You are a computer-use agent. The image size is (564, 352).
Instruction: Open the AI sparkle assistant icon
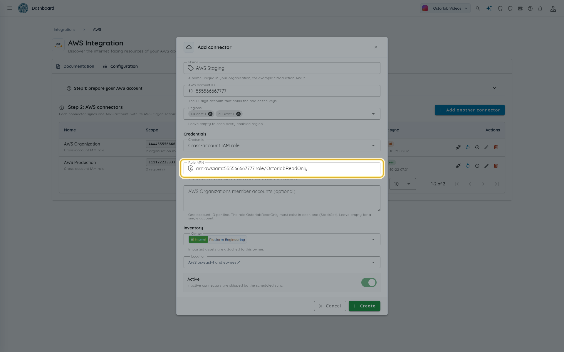point(489,9)
